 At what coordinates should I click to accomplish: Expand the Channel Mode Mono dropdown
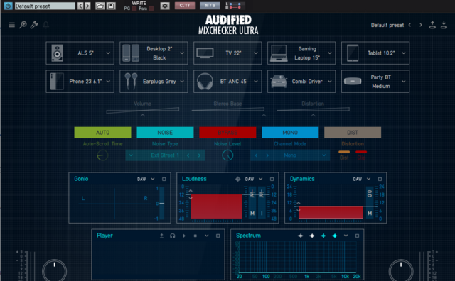[x=323, y=155]
